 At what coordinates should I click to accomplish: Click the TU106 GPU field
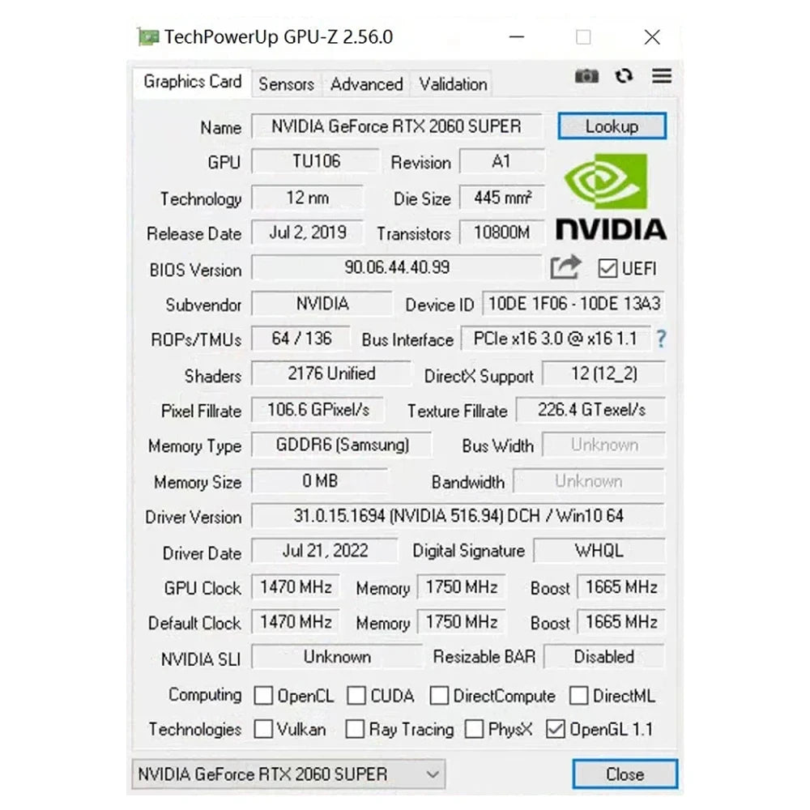point(316,161)
